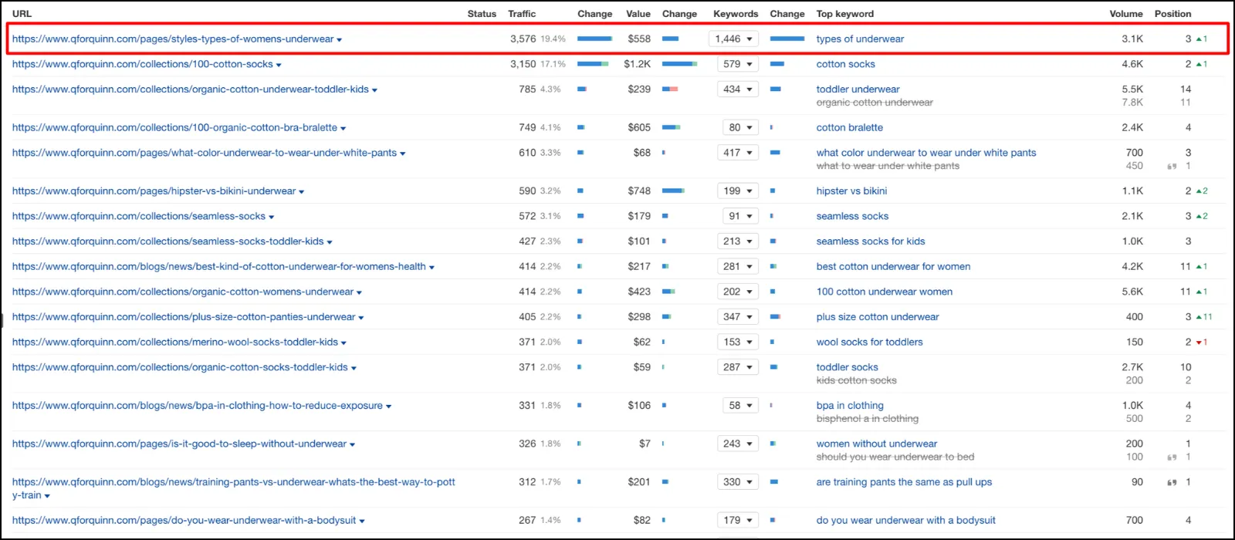Open the collections/seamless-socks URL

(x=139, y=216)
